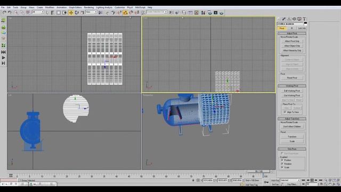Open the Schematic View icon

pos(197,13)
